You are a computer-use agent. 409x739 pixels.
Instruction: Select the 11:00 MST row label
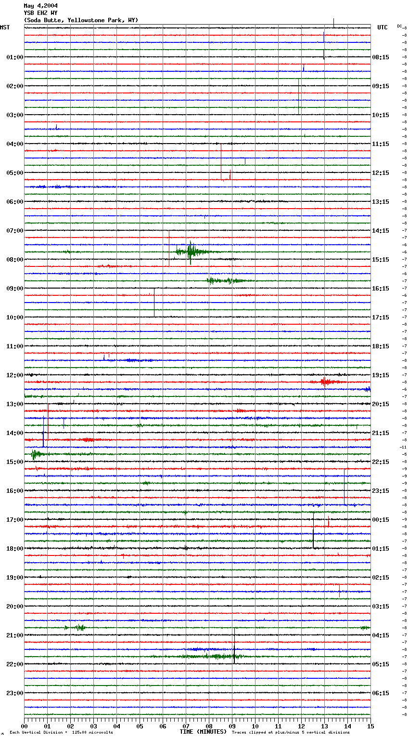(x=15, y=346)
